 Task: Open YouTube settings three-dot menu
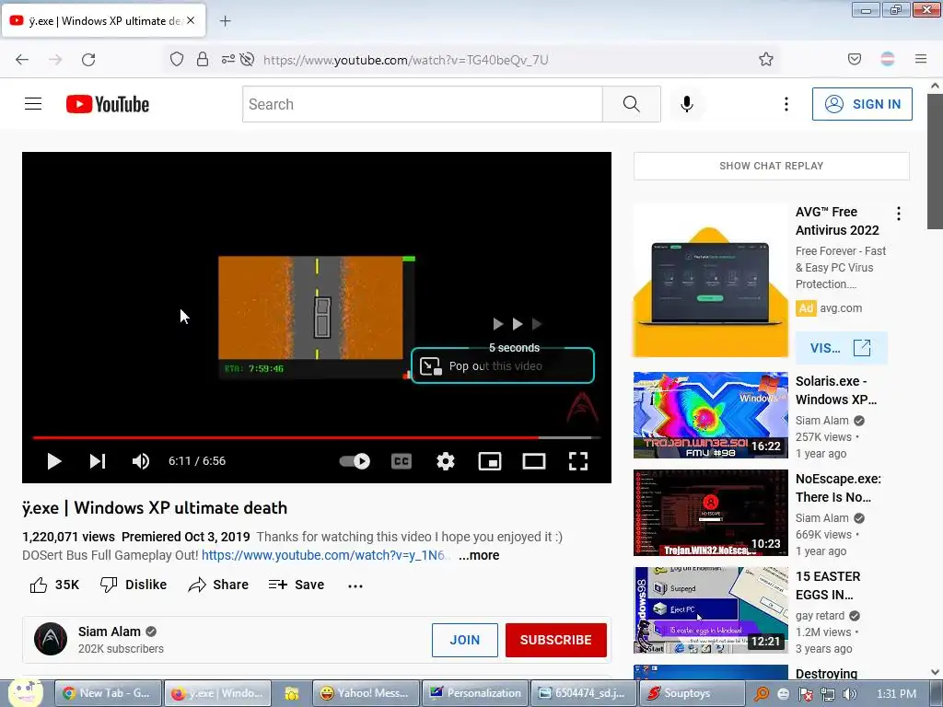(x=786, y=104)
